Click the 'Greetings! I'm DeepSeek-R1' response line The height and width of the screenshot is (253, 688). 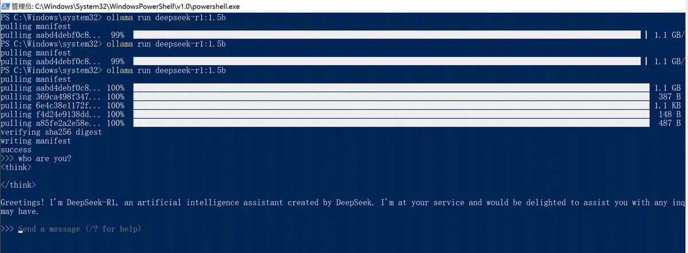[343, 203]
